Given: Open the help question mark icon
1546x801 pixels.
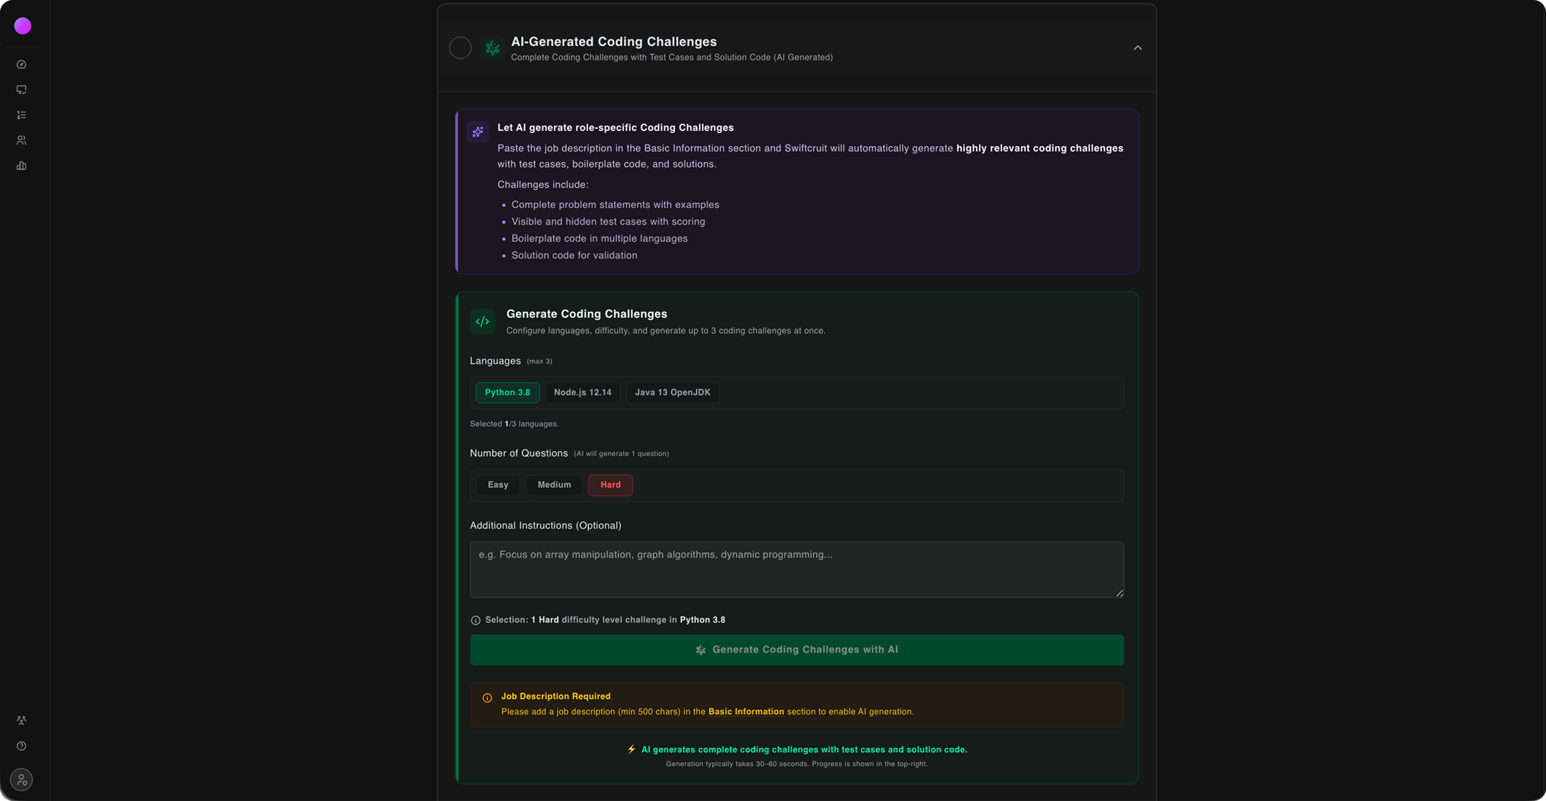Looking at the screenshot, I should (22, 746).
